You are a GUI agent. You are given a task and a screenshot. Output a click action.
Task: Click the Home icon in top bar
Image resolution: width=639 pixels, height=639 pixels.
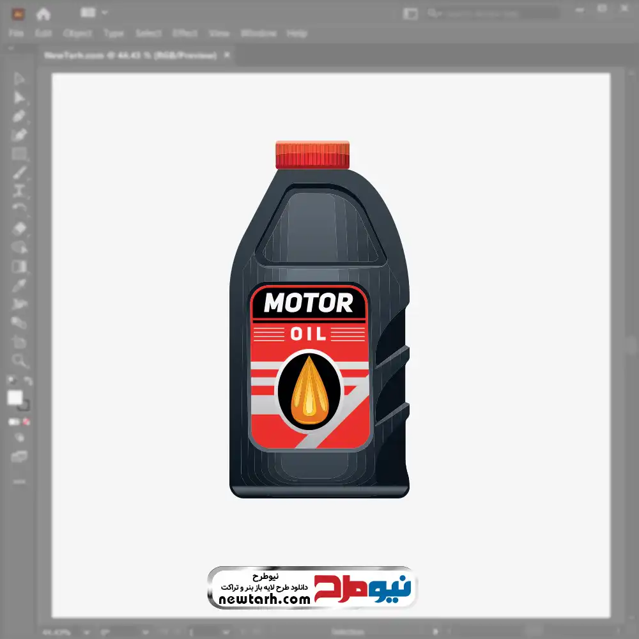click(43, 13)
